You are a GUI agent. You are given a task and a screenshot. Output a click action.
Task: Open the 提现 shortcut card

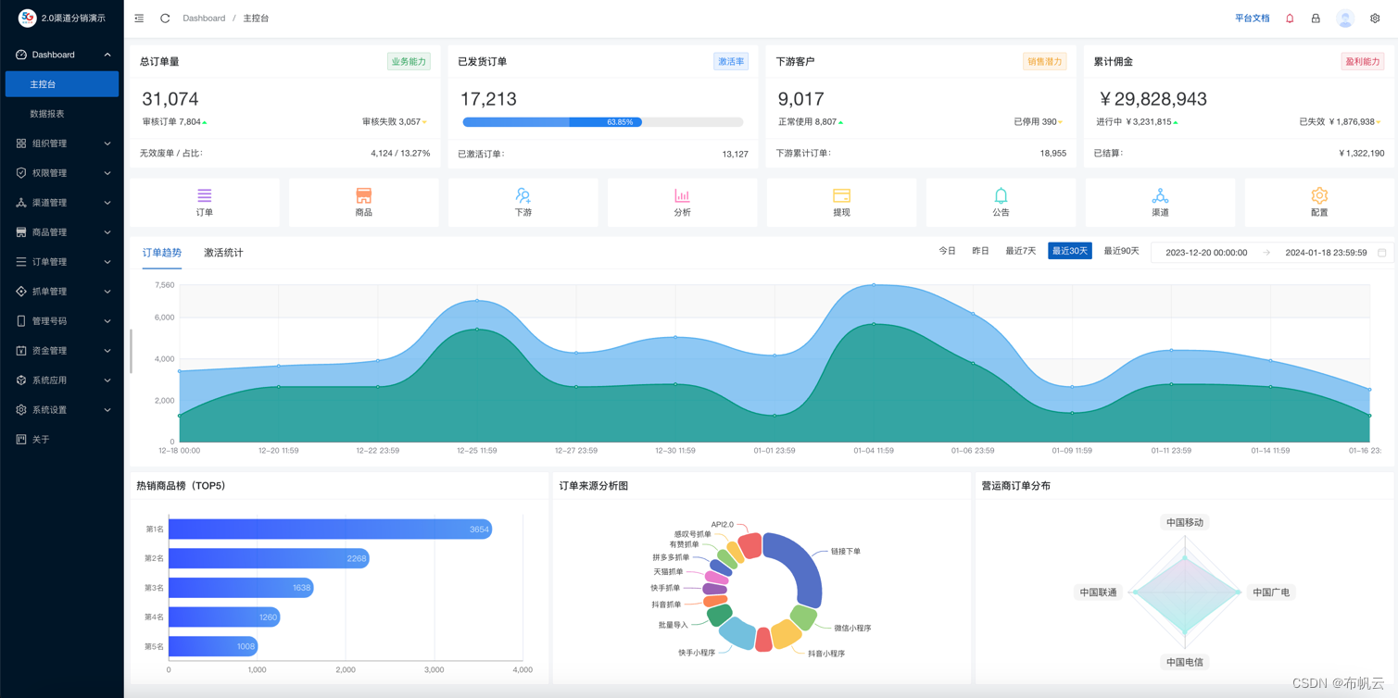pos(841,202)
